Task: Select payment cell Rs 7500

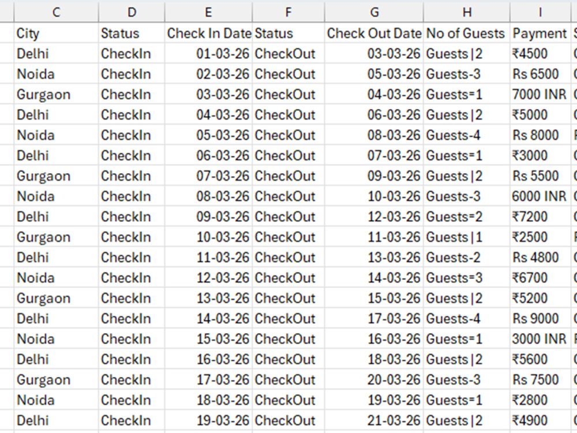Action: pyautogui.click(x=540, y=380)
